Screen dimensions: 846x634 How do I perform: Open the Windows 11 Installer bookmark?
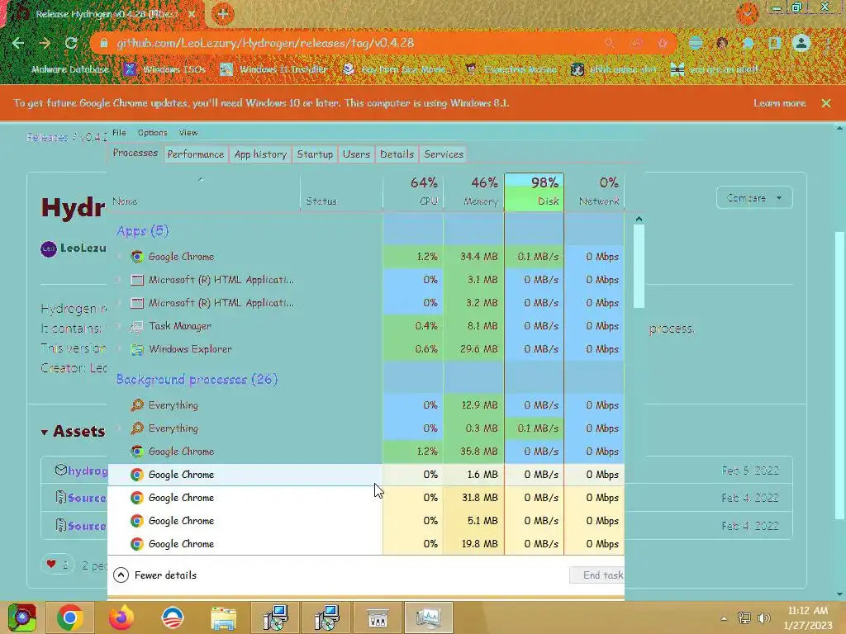point(274,69)
